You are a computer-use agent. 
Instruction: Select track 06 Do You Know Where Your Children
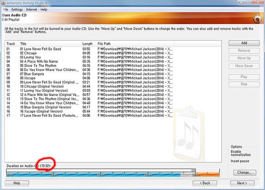coord(89,70)
